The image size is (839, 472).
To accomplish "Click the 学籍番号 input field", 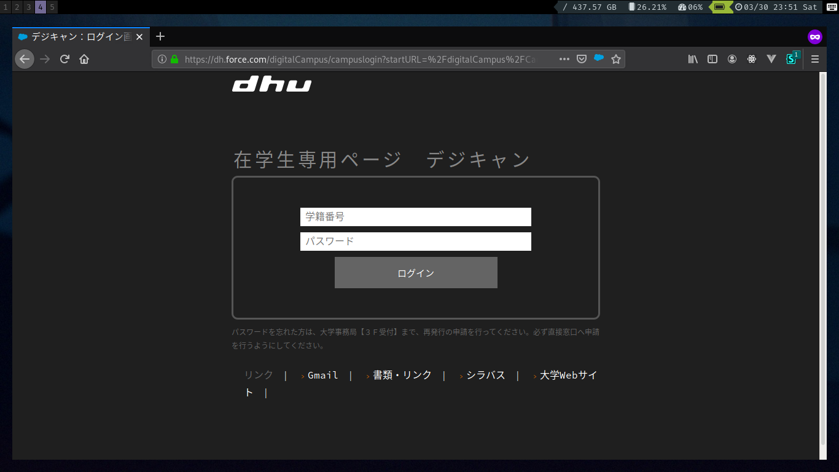I will point(416,217).
